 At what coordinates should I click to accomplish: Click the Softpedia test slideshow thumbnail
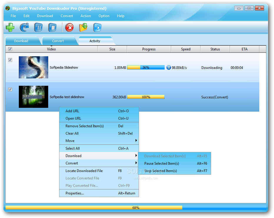tap(34, 97)
